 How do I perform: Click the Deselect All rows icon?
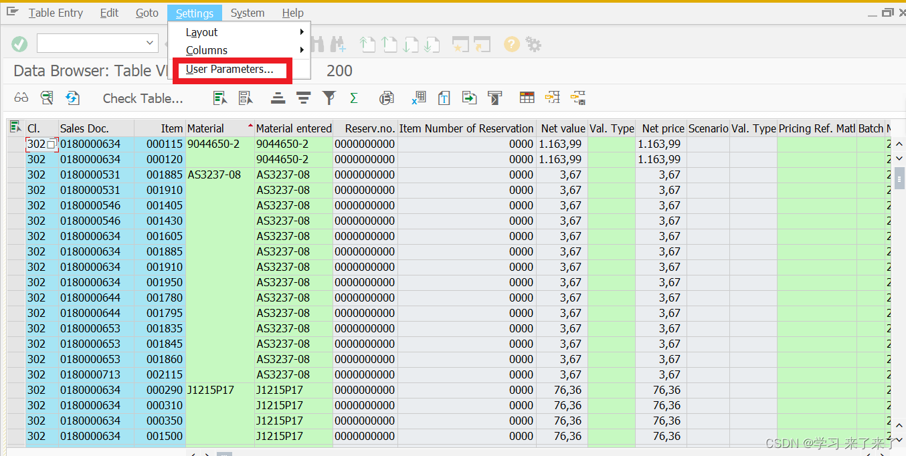pos(246,98)
